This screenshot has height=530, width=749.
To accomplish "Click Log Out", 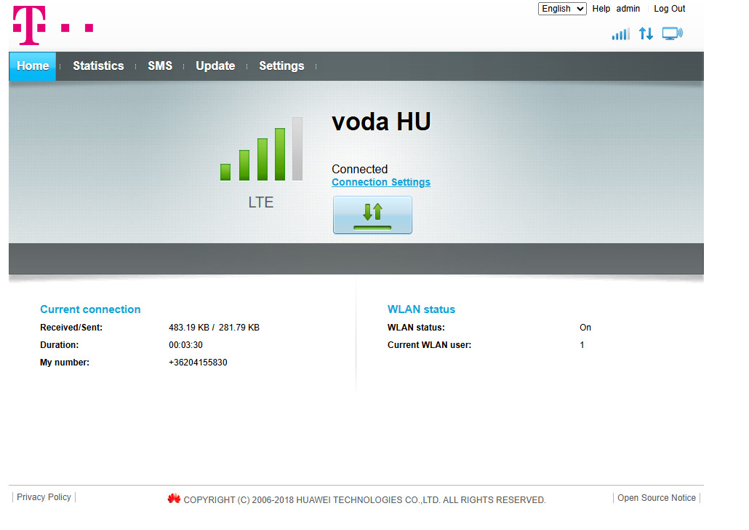I will click(669, 9).
